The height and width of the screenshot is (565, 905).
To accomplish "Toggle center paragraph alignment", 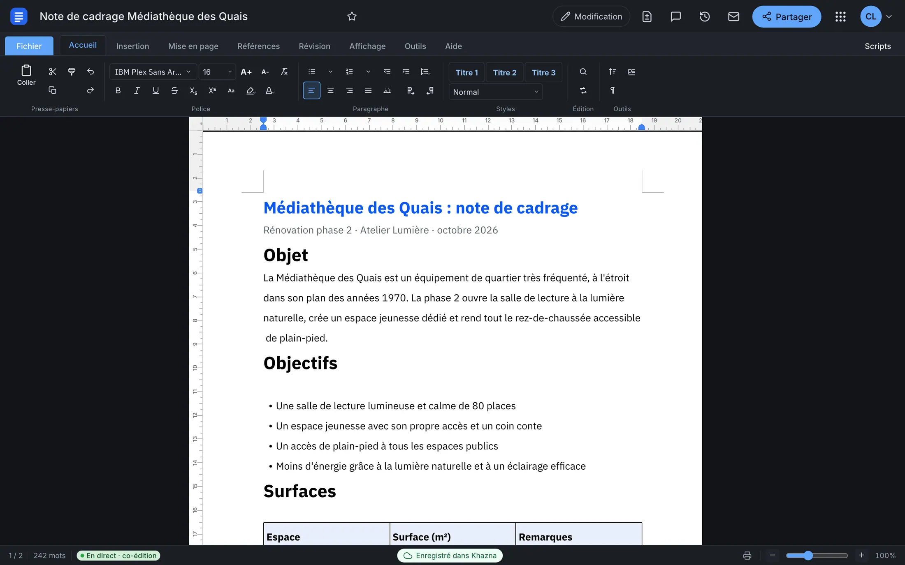I will point(330,90).
